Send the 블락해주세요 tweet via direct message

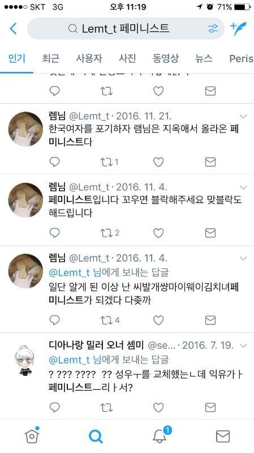[x=210, y=233]
